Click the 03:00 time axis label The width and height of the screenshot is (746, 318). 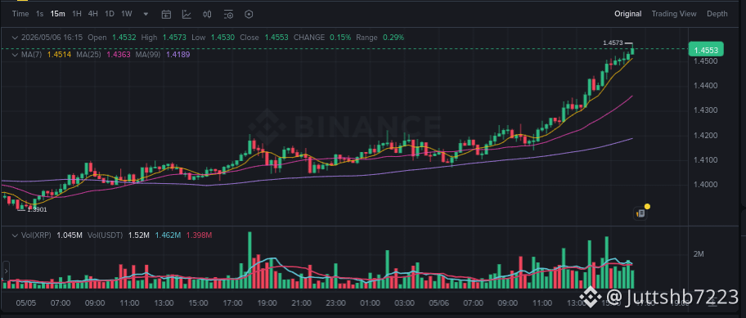click(x=404, y=302)
